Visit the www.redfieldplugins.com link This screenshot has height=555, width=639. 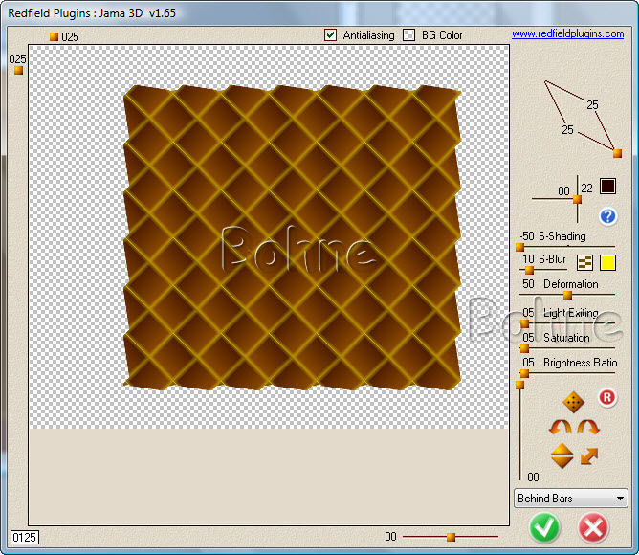point(567,33)
